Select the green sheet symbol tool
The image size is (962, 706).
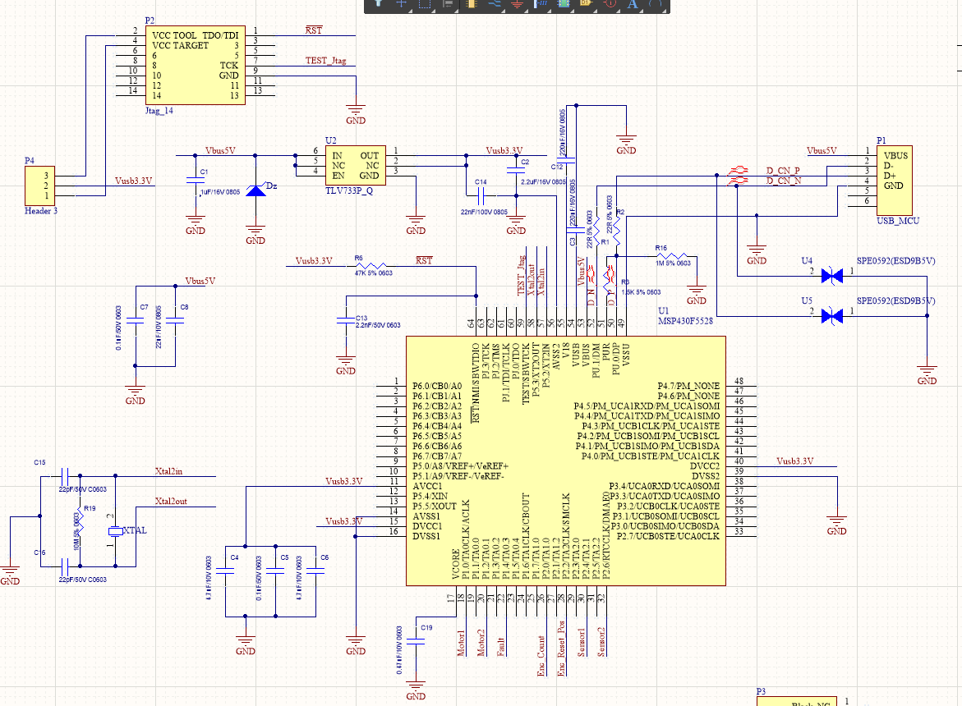click(x=564, y=3)
